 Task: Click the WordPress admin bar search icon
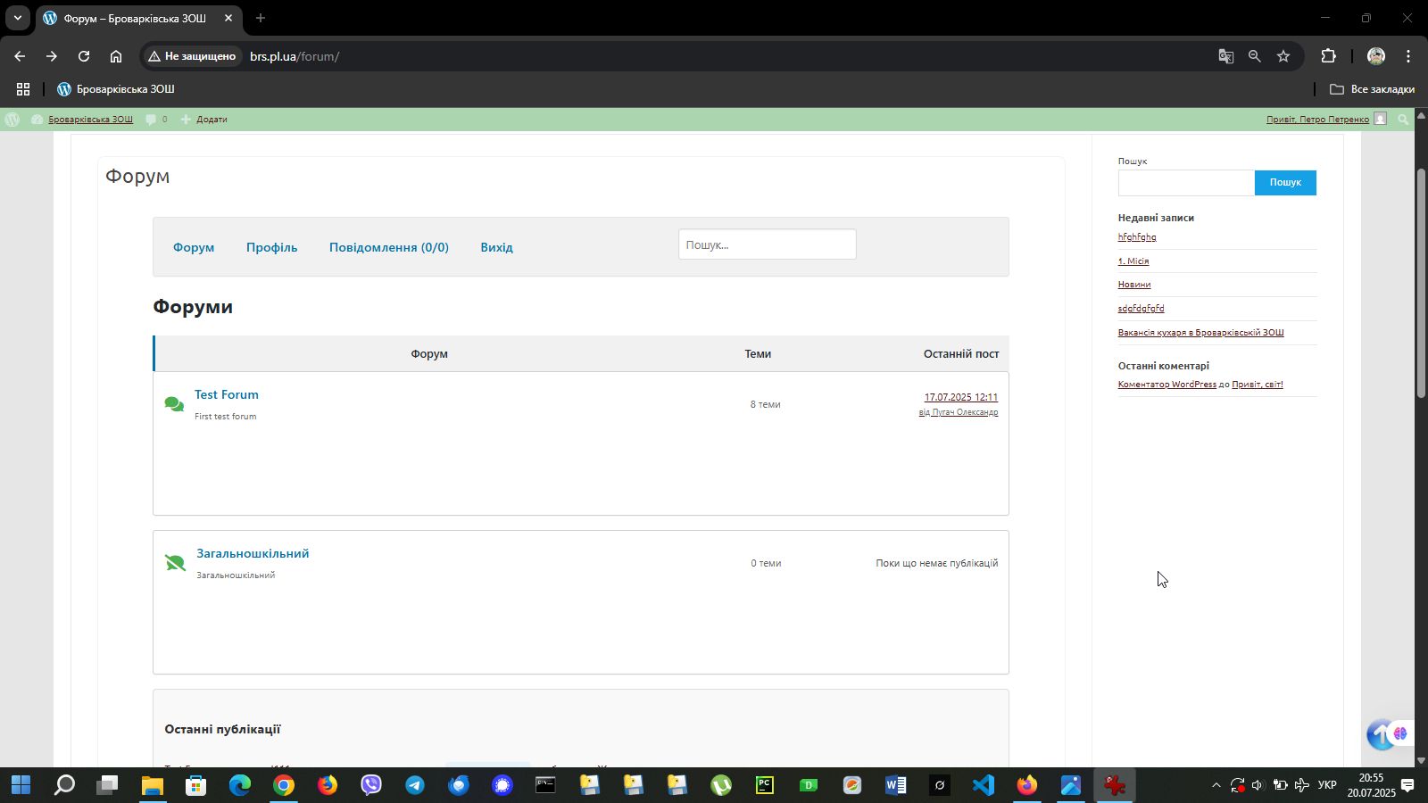click(1403, 120)
